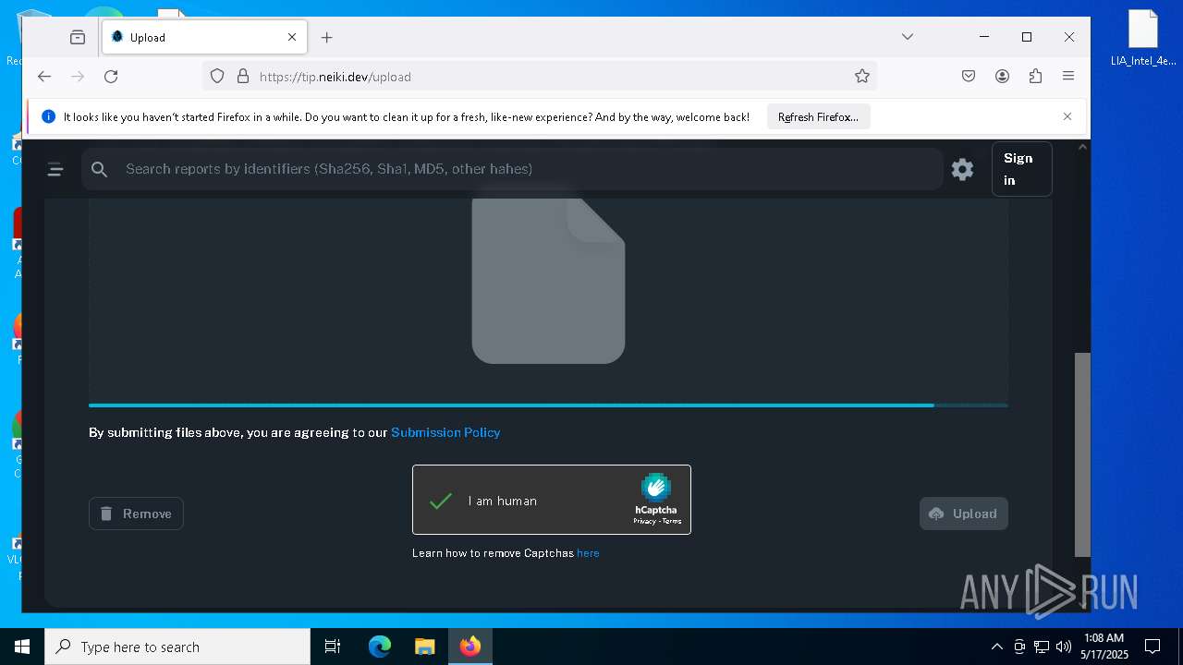
Task: Select the Upload tab
Action: pos(203,38)
